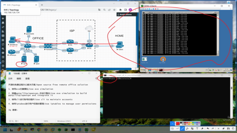Click Internet Explorer icon in QEMU taskbar
Viewport: 237px width, 133px height.
pyautogui.click(x=150, y=70)
